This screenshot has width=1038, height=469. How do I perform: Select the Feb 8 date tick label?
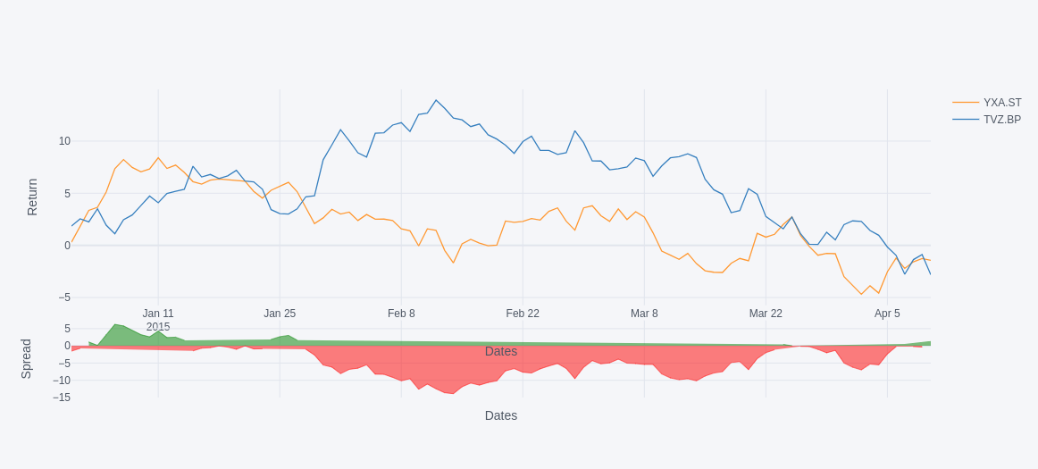[x=401, y=314]
